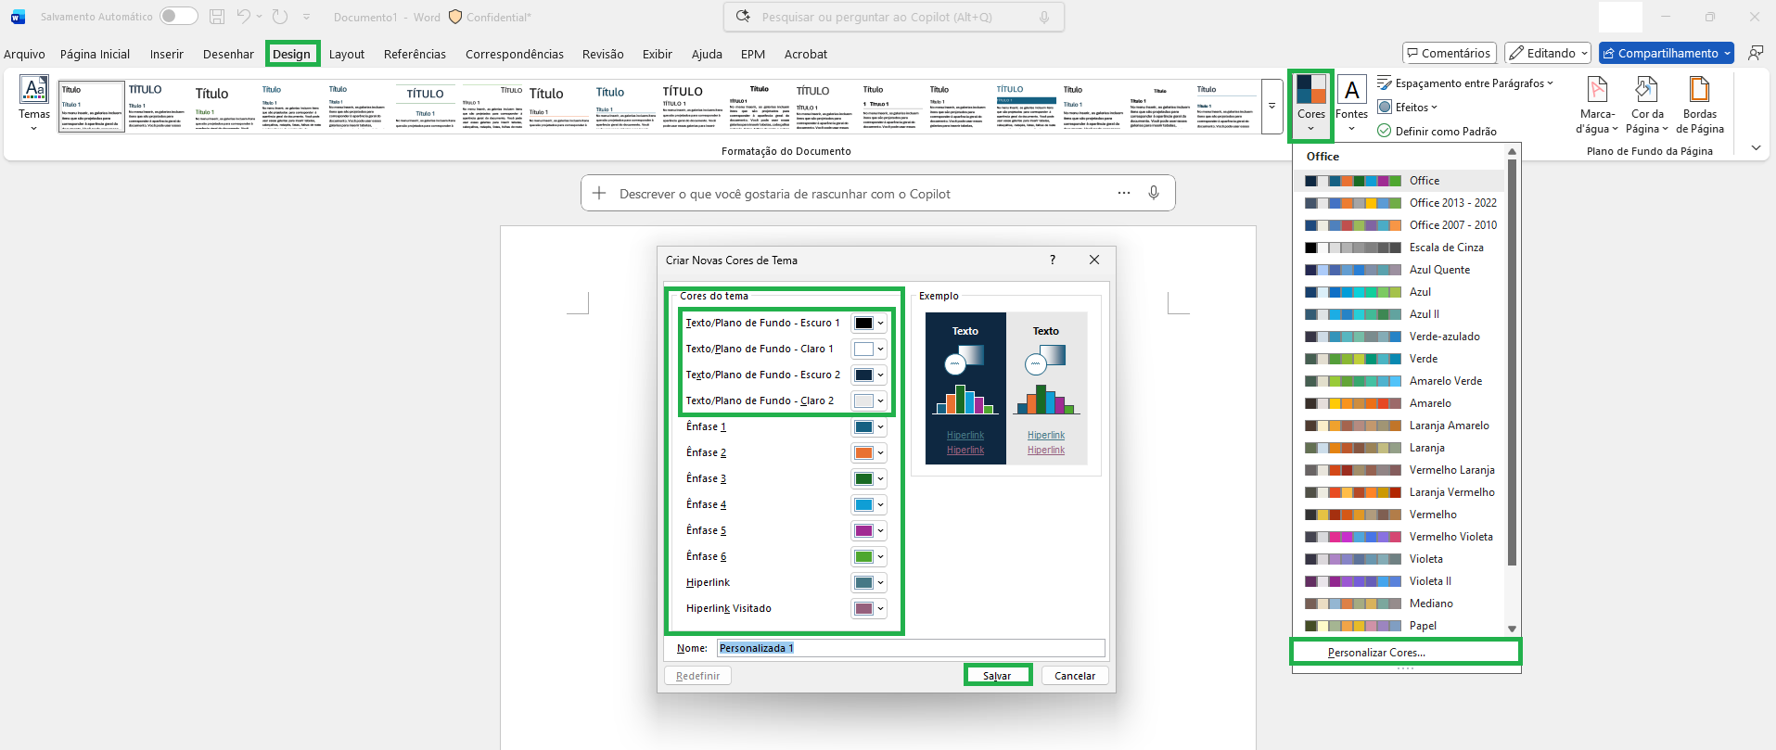Click the undo arrow icon
The image size is (1776, 750).
[x=244, y=17]
